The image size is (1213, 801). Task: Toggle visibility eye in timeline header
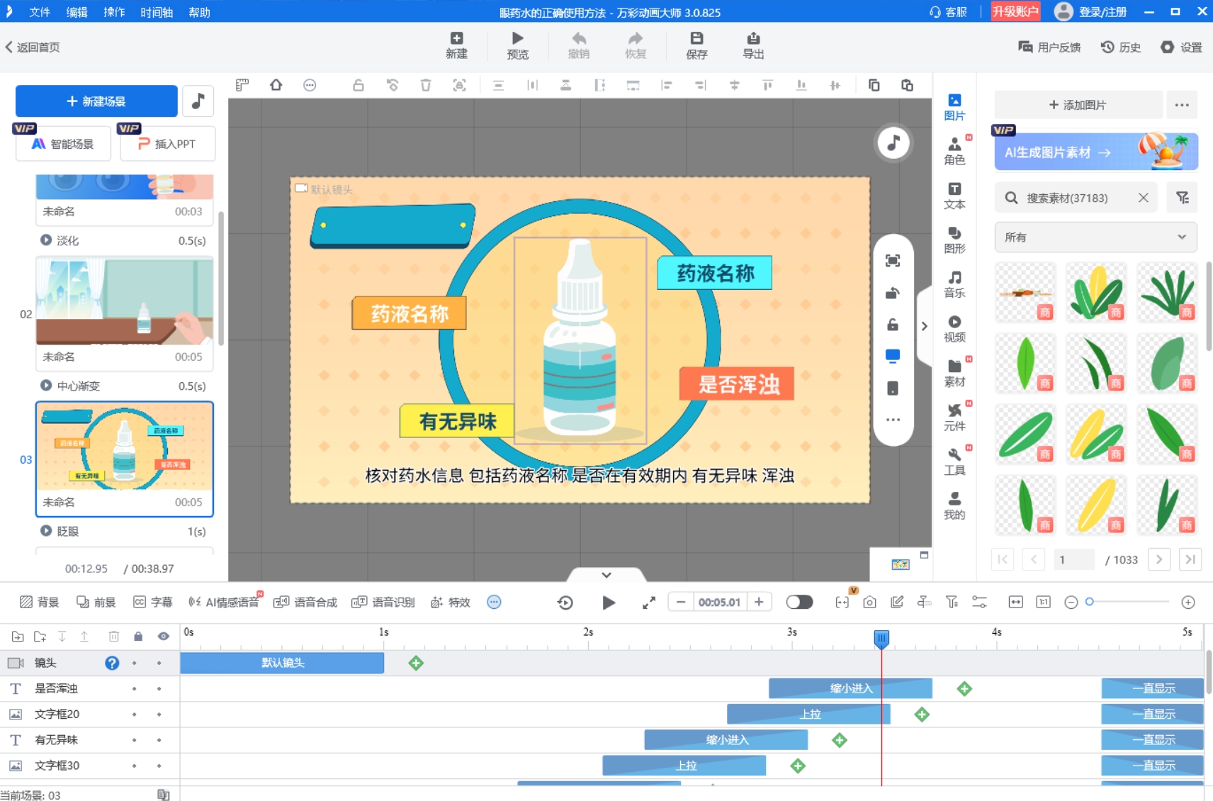164,637
